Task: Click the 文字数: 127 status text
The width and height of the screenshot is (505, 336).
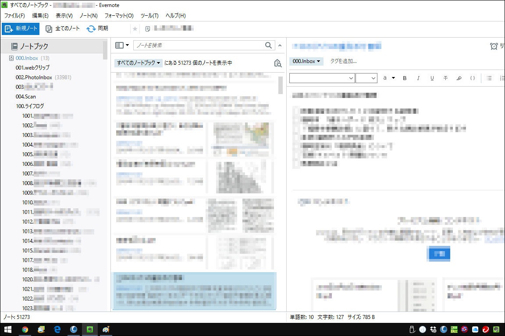Action: tap(331, 317)
